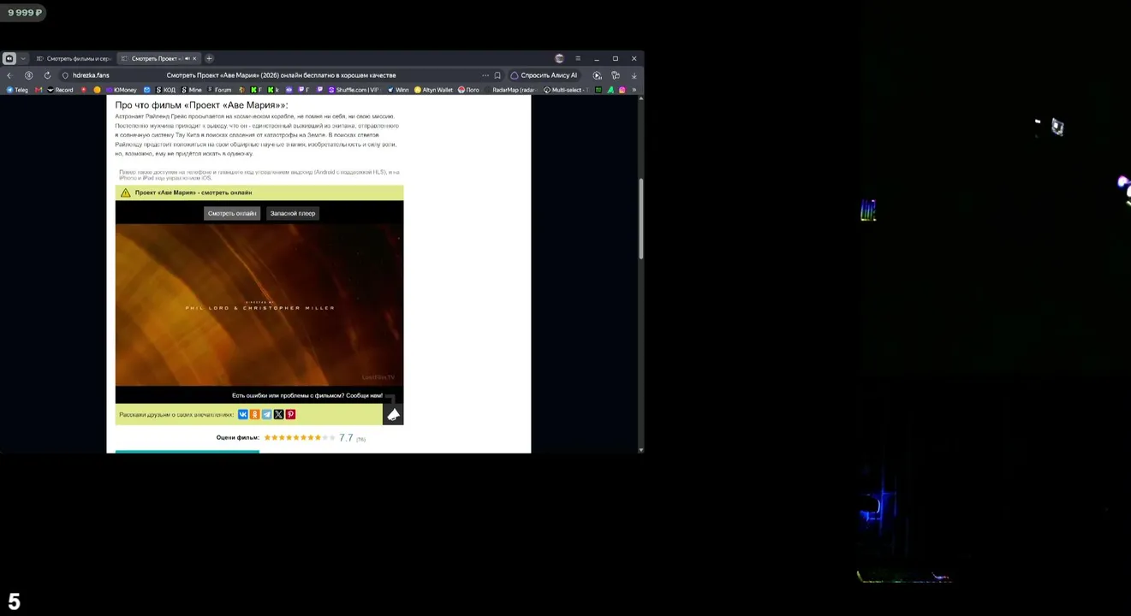Share the film on X
This screenshot has height=616, width=1131.
(278, 414)
